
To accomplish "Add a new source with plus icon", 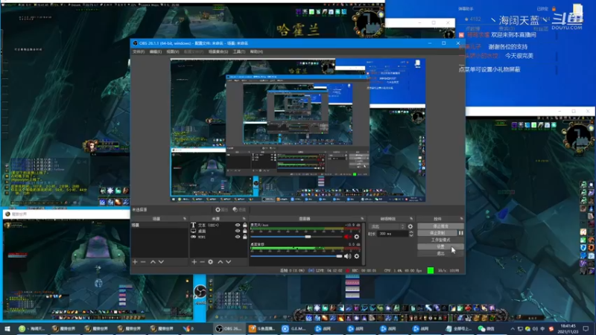I will [194, 262].
